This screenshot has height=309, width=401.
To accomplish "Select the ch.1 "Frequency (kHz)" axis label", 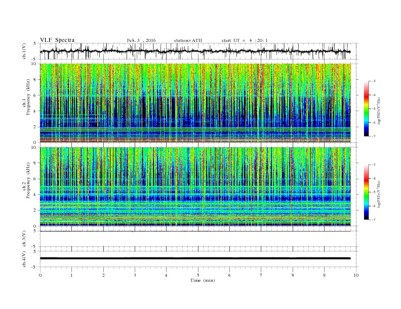I will (28, 97).
